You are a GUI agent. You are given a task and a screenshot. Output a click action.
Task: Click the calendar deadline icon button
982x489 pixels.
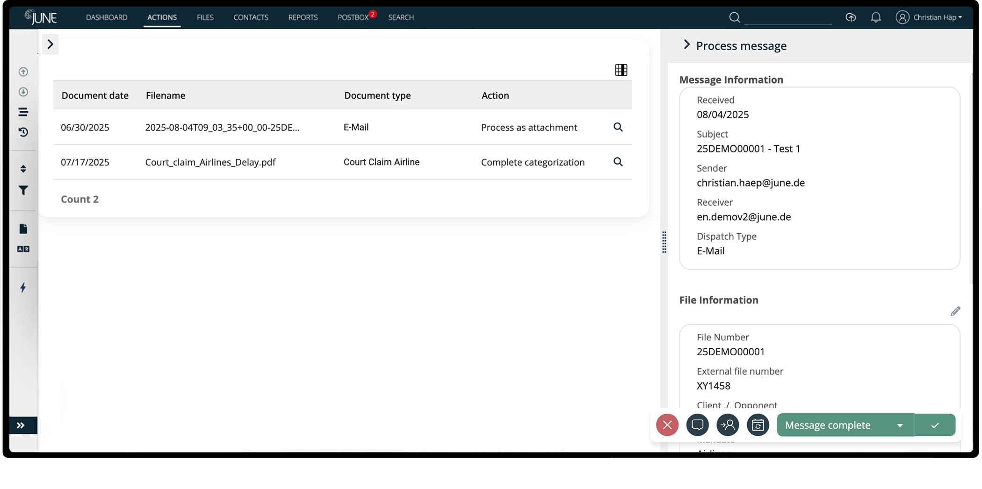tap(758, 425)
